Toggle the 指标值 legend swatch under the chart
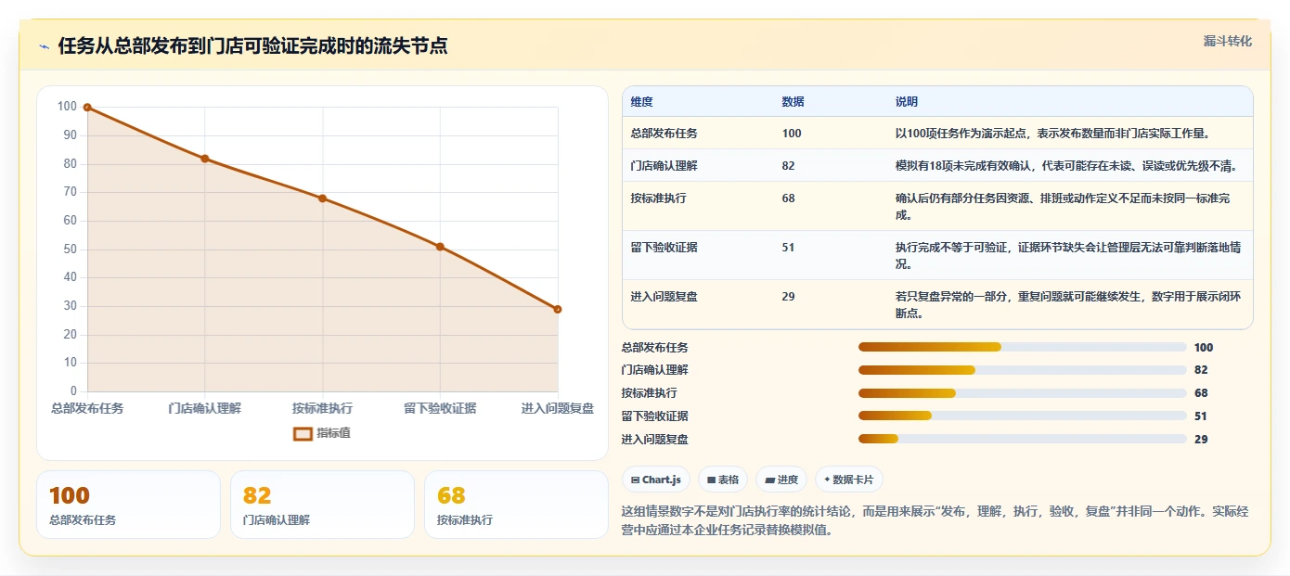Image resolution: width=1290 pixels, height=576 pixels. [303, 433]
